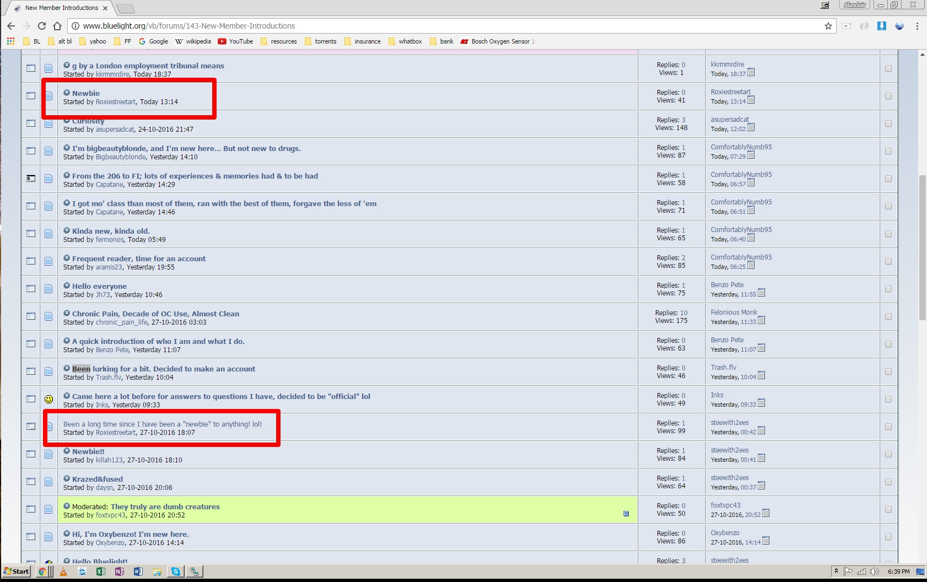
Task: Tick checkbox for Kinda new, kinda old thread
Action: 888,234
